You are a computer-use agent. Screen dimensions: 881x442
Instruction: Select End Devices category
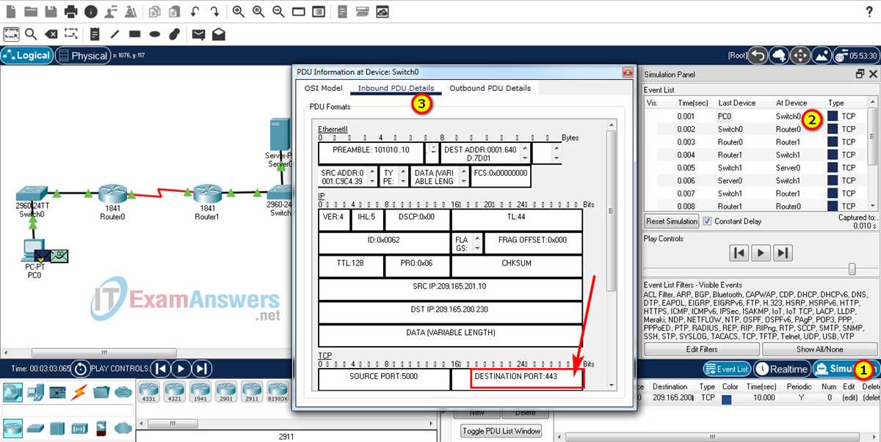35,391
